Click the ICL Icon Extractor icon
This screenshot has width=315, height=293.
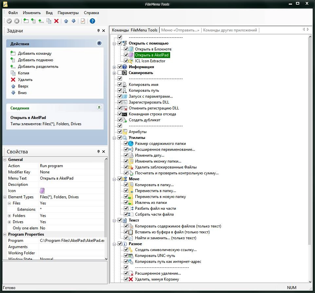click(131, 61)
